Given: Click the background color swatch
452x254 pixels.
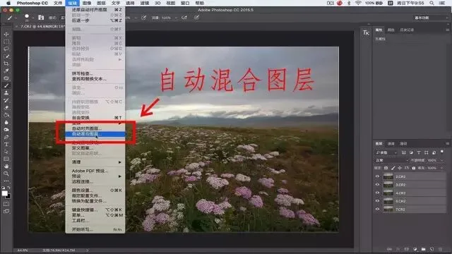Looking at the screenshot, I should [8, 197].
